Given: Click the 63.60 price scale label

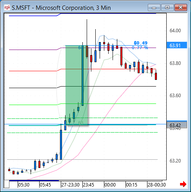Looking at the screenshot, I should coord(175,96).
